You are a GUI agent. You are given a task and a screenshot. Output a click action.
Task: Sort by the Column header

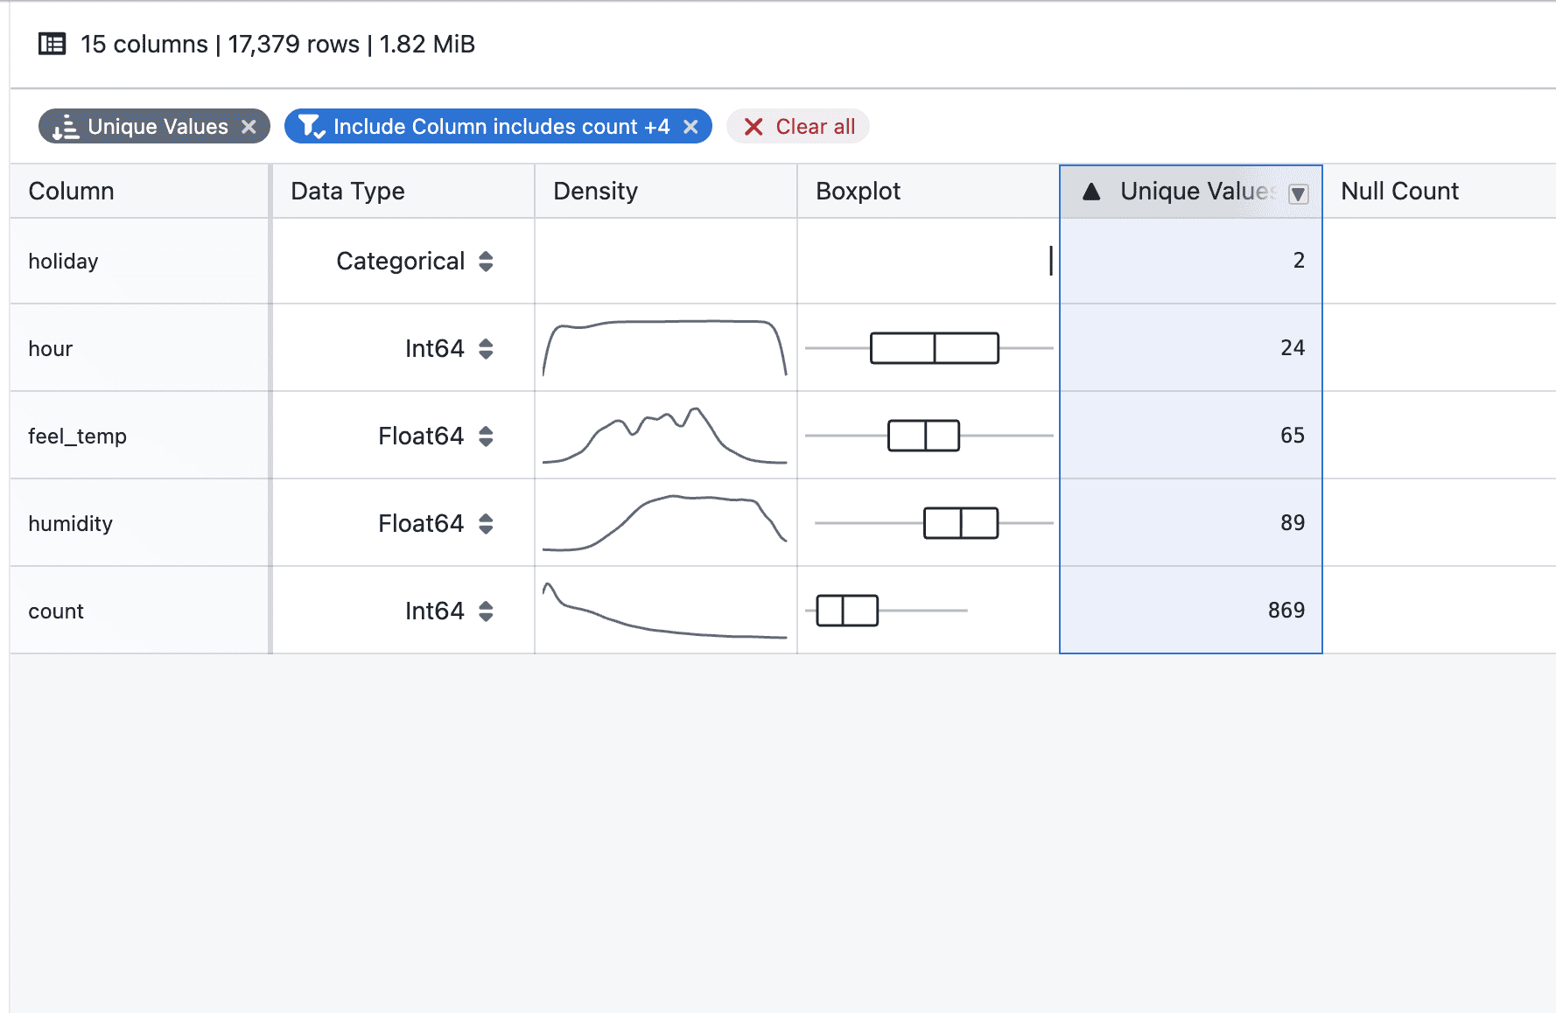coord(72,192)
